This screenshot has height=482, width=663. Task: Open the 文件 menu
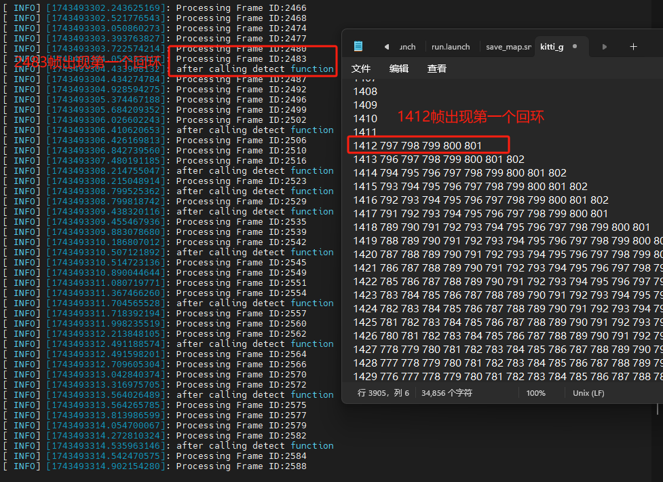[361, 67]
